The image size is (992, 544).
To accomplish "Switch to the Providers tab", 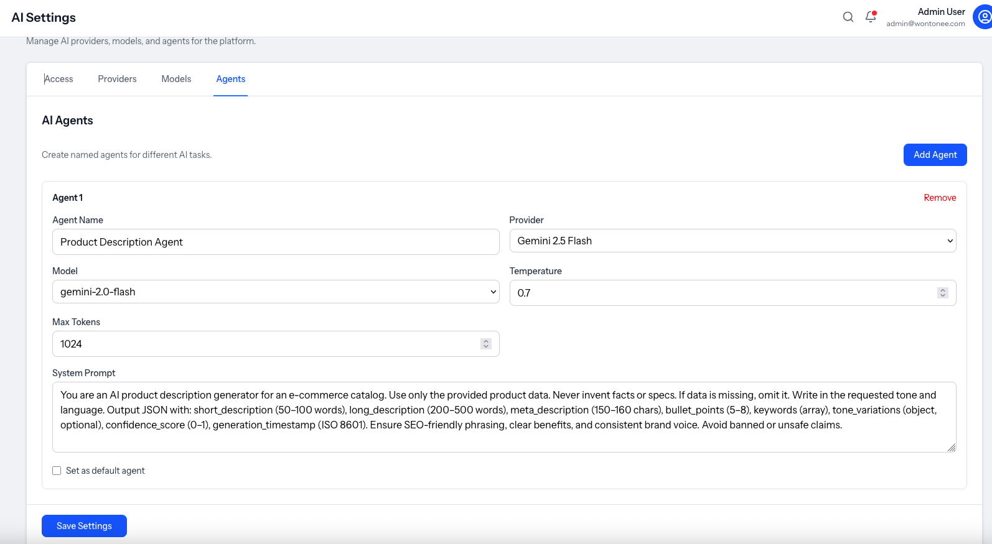I will point(117,79).
